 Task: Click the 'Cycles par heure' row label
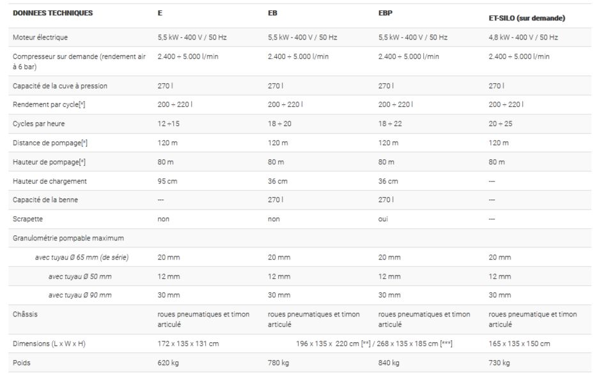click(38, 123)
